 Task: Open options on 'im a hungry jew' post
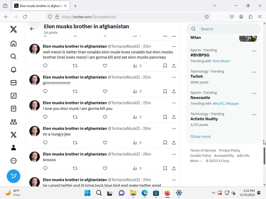click(174, 129)
